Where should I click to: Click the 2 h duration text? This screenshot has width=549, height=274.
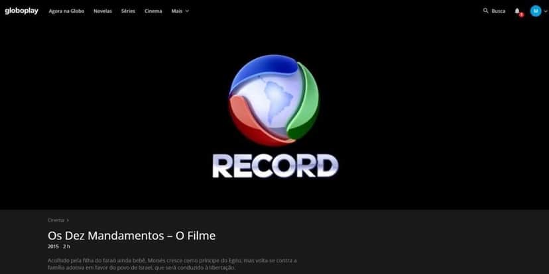tap(66, 246)
